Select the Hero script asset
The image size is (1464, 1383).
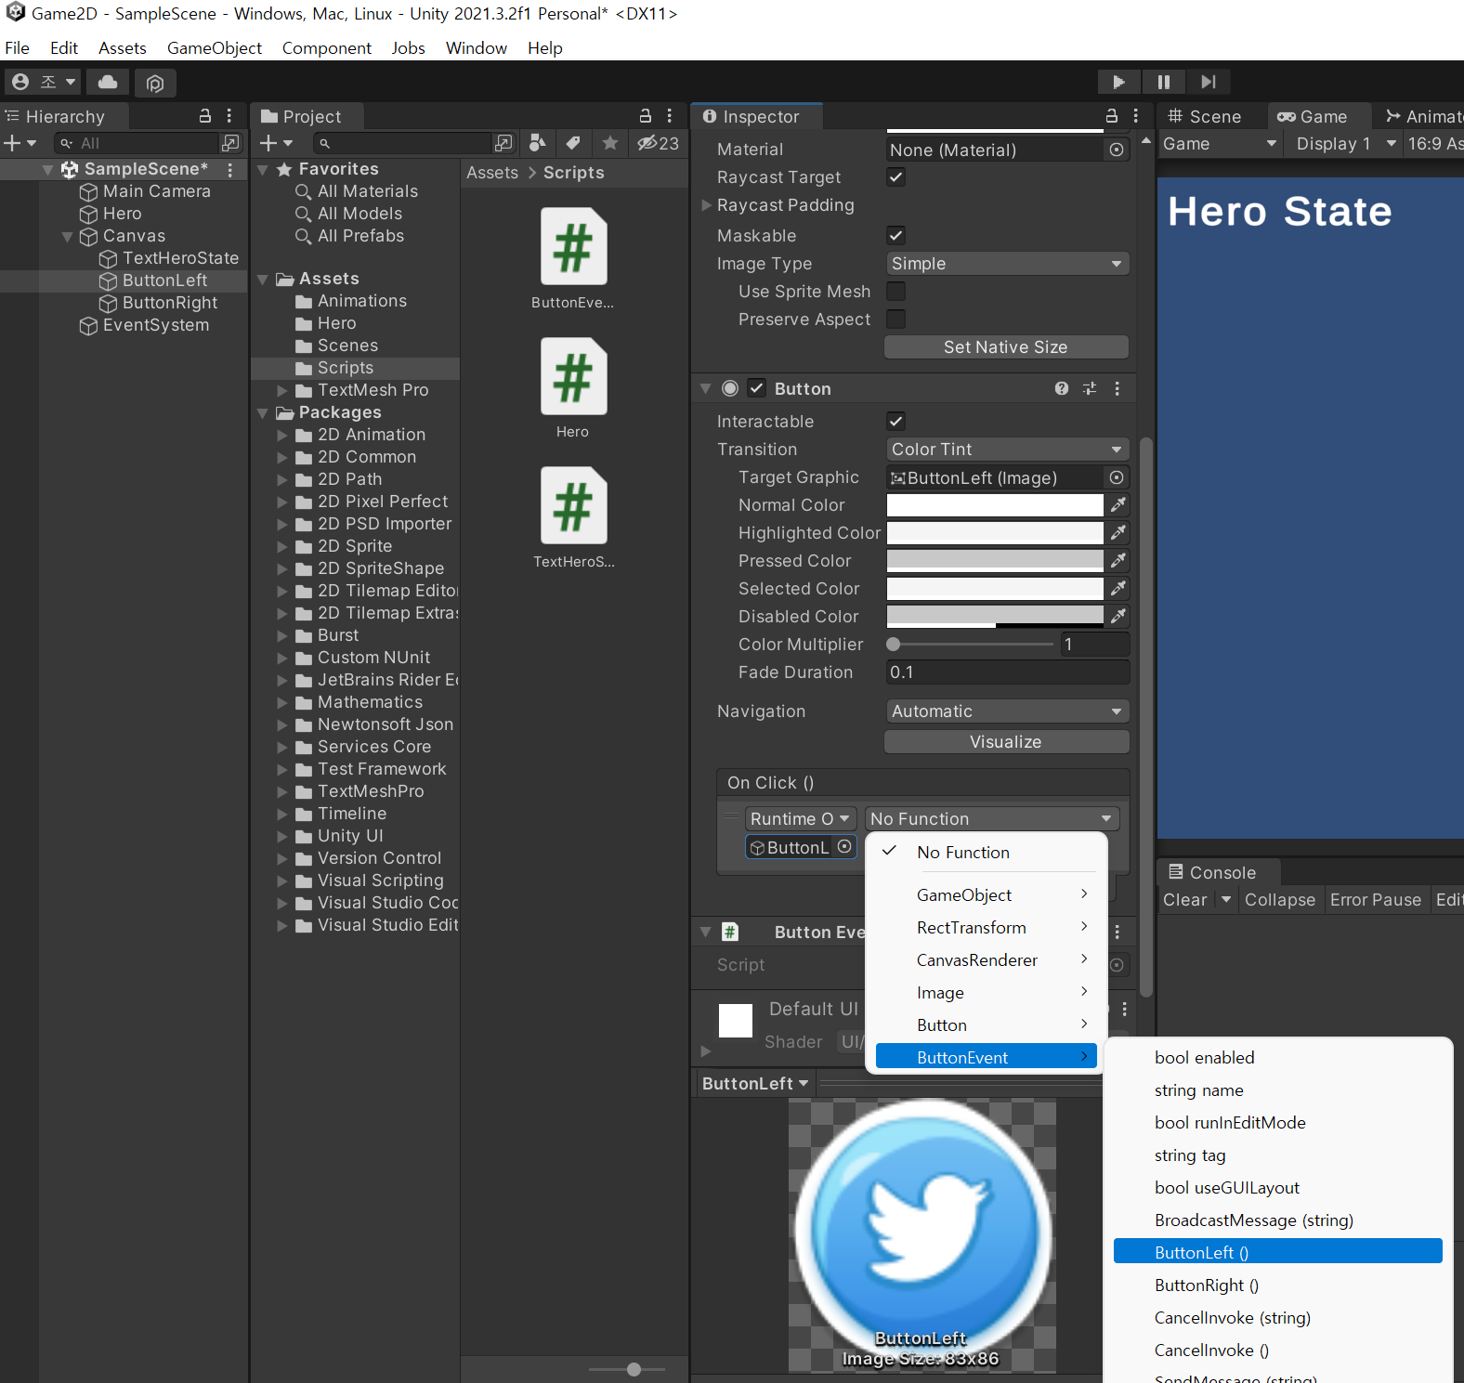pos(573,388)
